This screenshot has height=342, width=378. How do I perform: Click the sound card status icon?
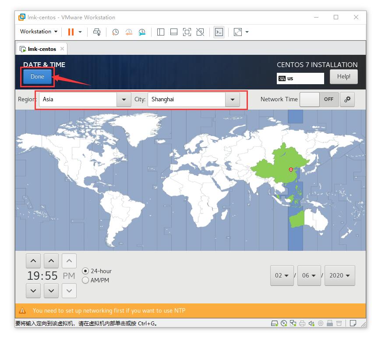point(311,324)
